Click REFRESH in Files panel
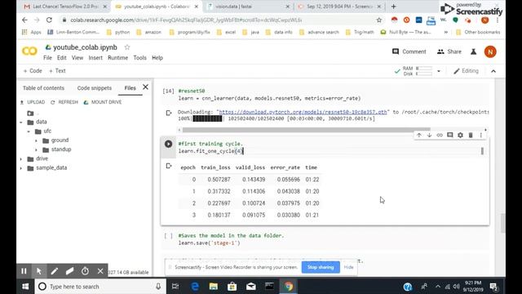Viewport: 522px width, 294px height. [x=64, y=102]
